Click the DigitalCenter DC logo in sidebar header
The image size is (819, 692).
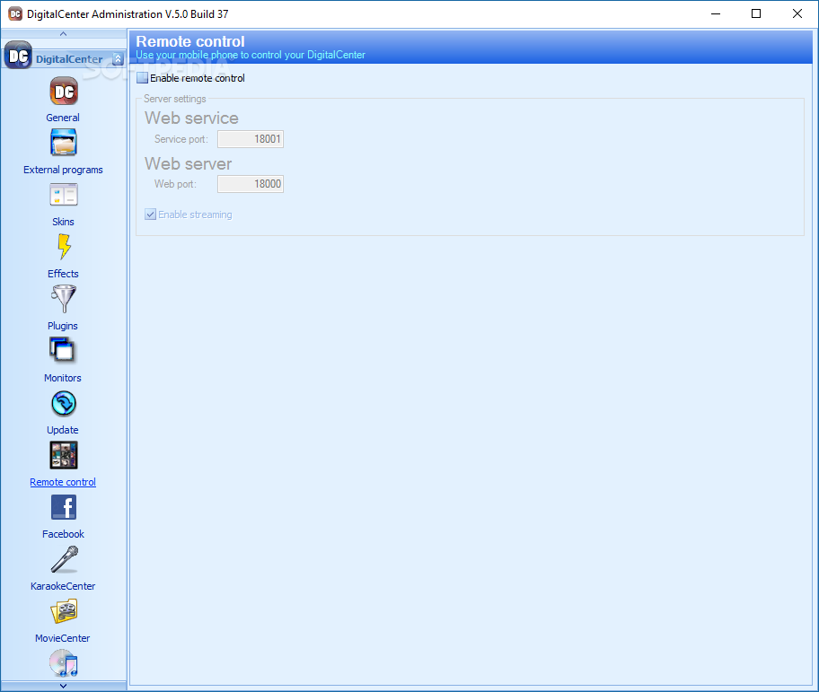[x=18, y=56]
